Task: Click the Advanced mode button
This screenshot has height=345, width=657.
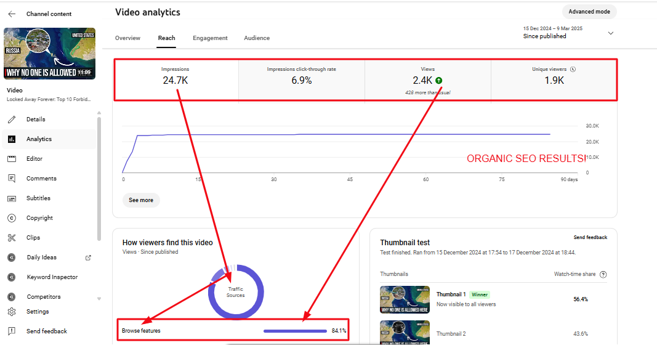Action: 589,12
